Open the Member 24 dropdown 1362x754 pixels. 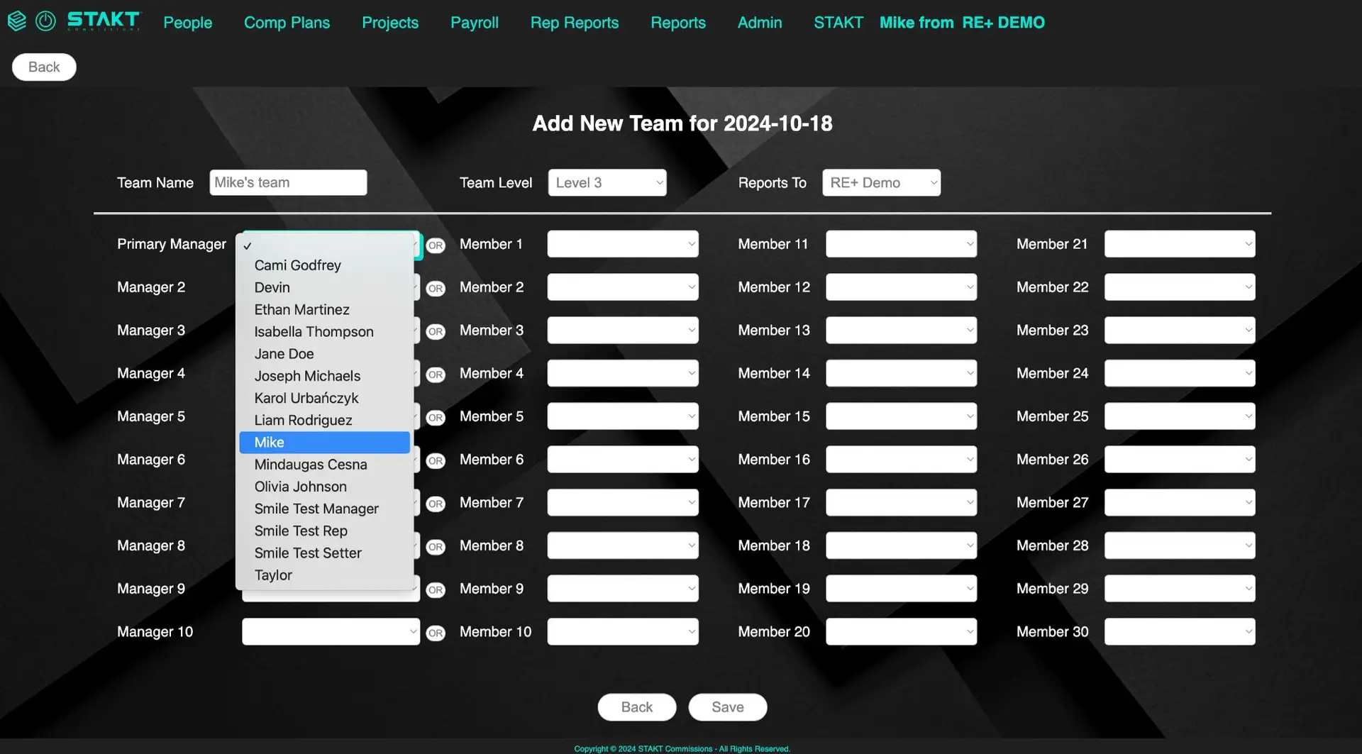pos(1180,373)
